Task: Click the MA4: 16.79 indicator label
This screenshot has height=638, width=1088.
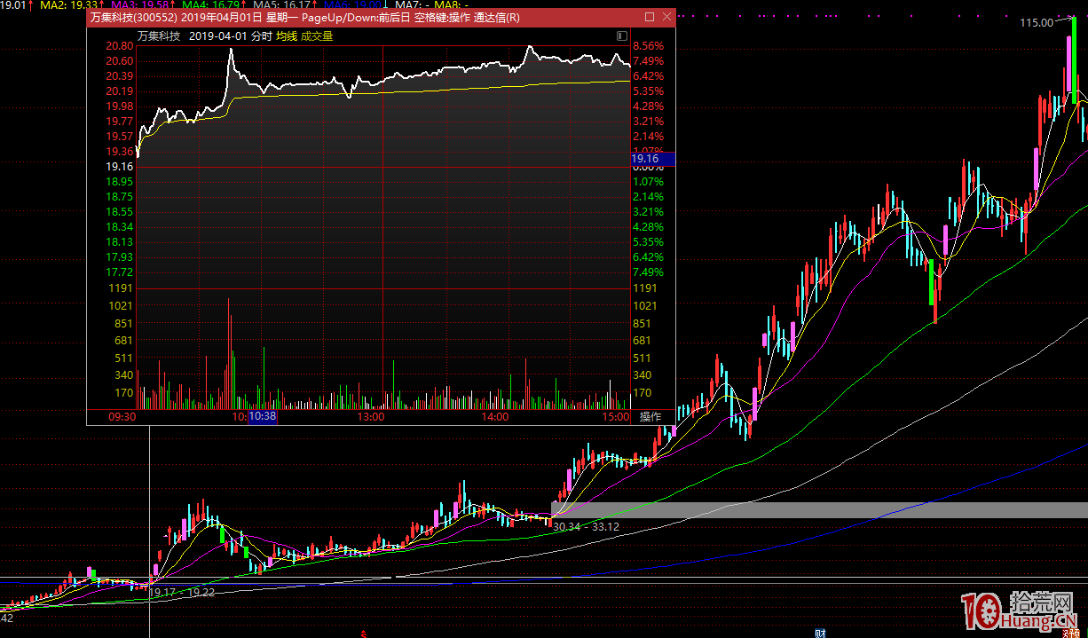Action: click(213, 5)
